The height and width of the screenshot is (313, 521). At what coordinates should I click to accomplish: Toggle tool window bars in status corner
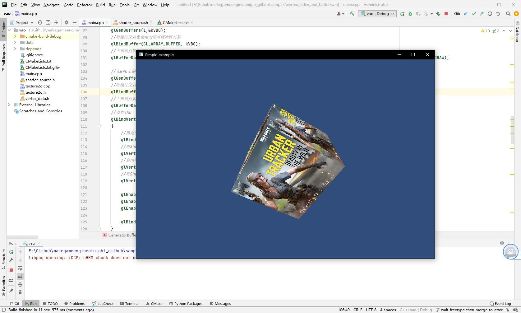[x=4, y=310]
